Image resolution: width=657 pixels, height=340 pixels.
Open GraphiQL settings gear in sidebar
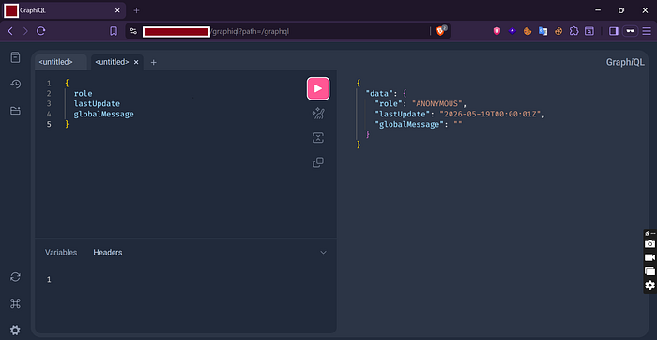(x=16, y=331)
